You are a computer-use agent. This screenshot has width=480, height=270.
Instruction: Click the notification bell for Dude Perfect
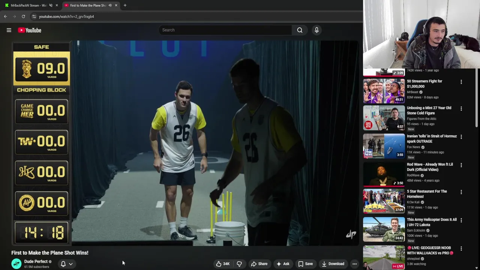[x=63, y=264]
